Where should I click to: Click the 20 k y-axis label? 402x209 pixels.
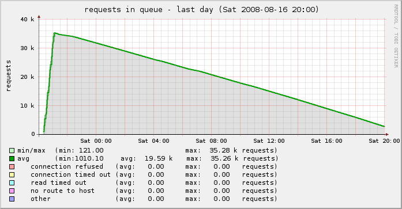point(27,77)
